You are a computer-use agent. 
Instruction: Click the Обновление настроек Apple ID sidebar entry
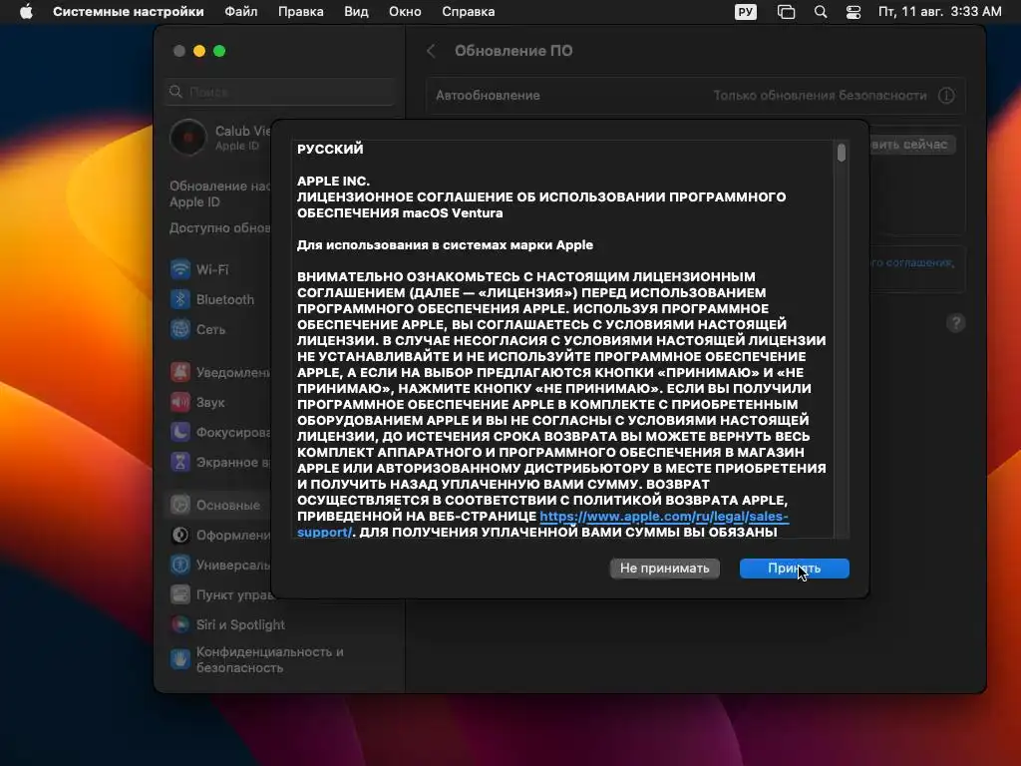(220, 194)
